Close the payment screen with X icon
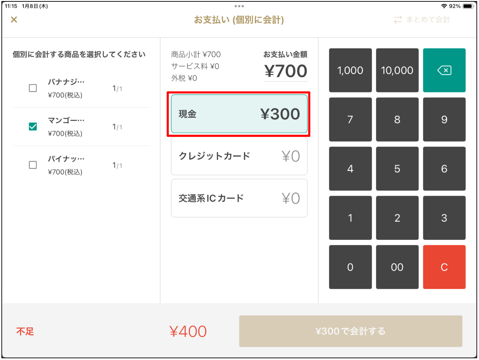The height and width of the screenshot is (360, 479). (x=14, y=20)
